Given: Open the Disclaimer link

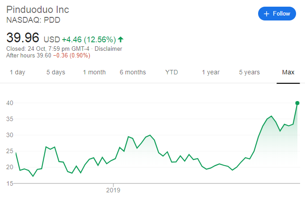Looking at the screenshot, I should (x=108, y=49).
